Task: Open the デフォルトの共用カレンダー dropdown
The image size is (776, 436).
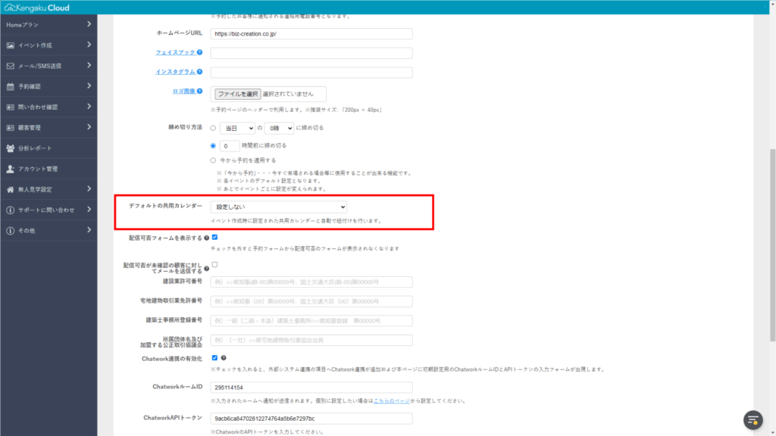Action: click(x=278, y=207)
